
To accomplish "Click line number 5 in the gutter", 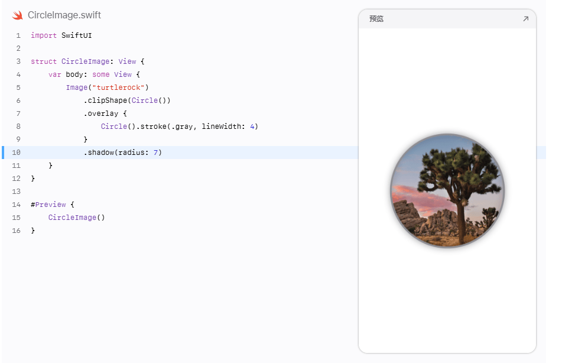I will (18, 87).
